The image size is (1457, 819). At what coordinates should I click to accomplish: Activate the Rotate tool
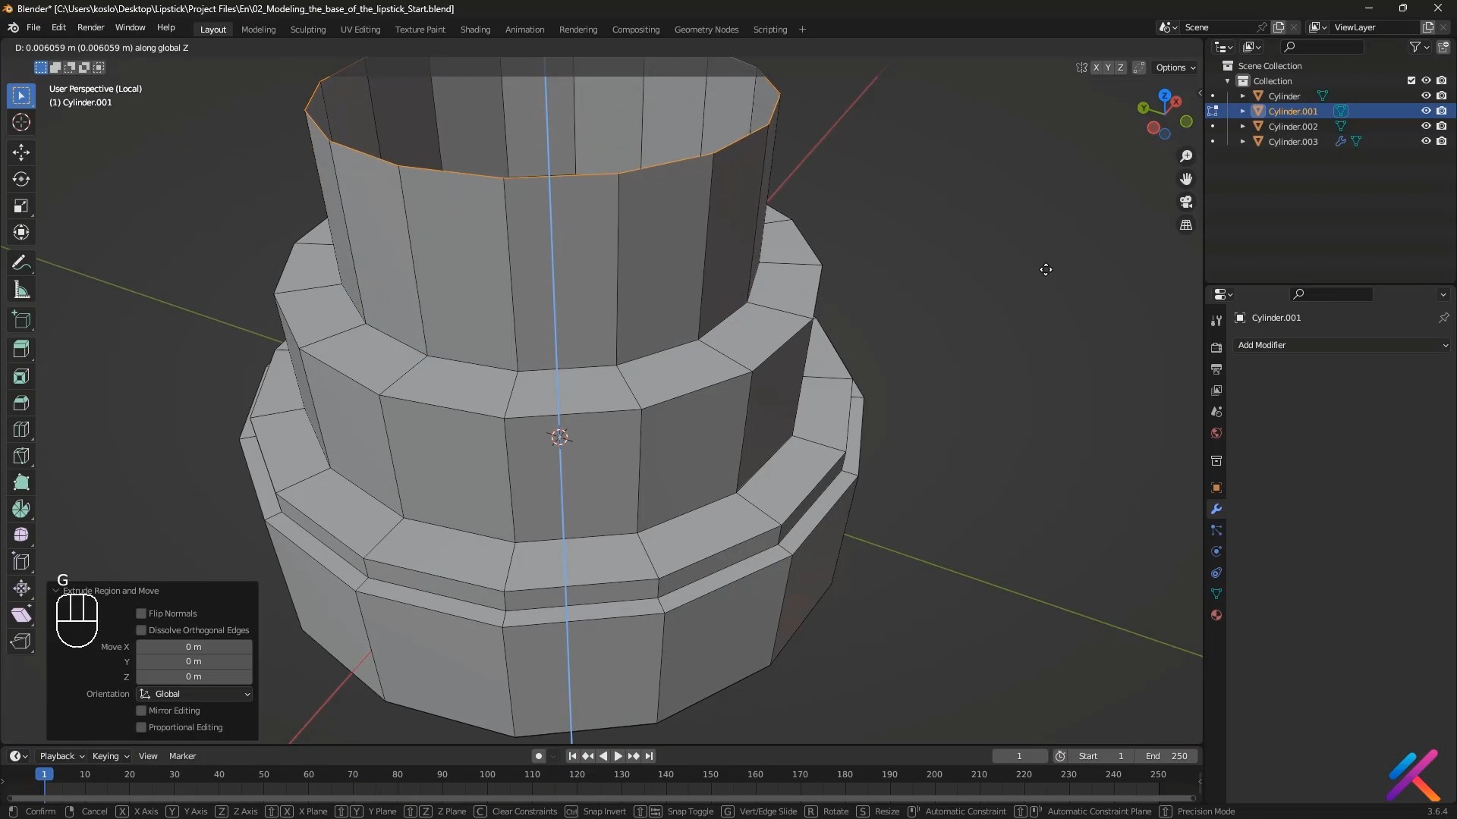[21, 179]
